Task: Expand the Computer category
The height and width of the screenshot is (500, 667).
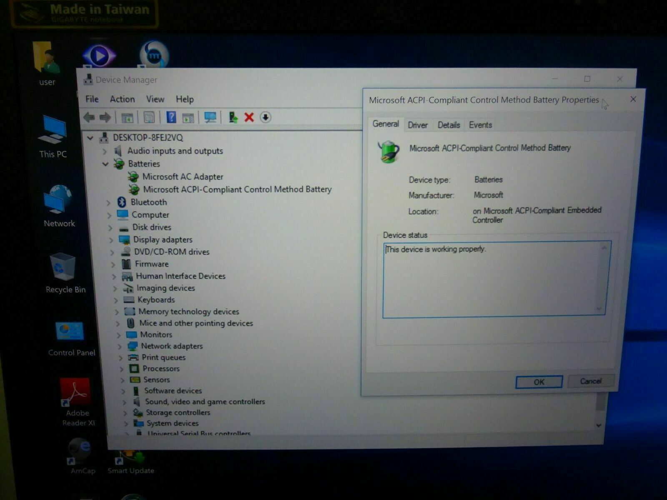Action: [x=109, y=215]
